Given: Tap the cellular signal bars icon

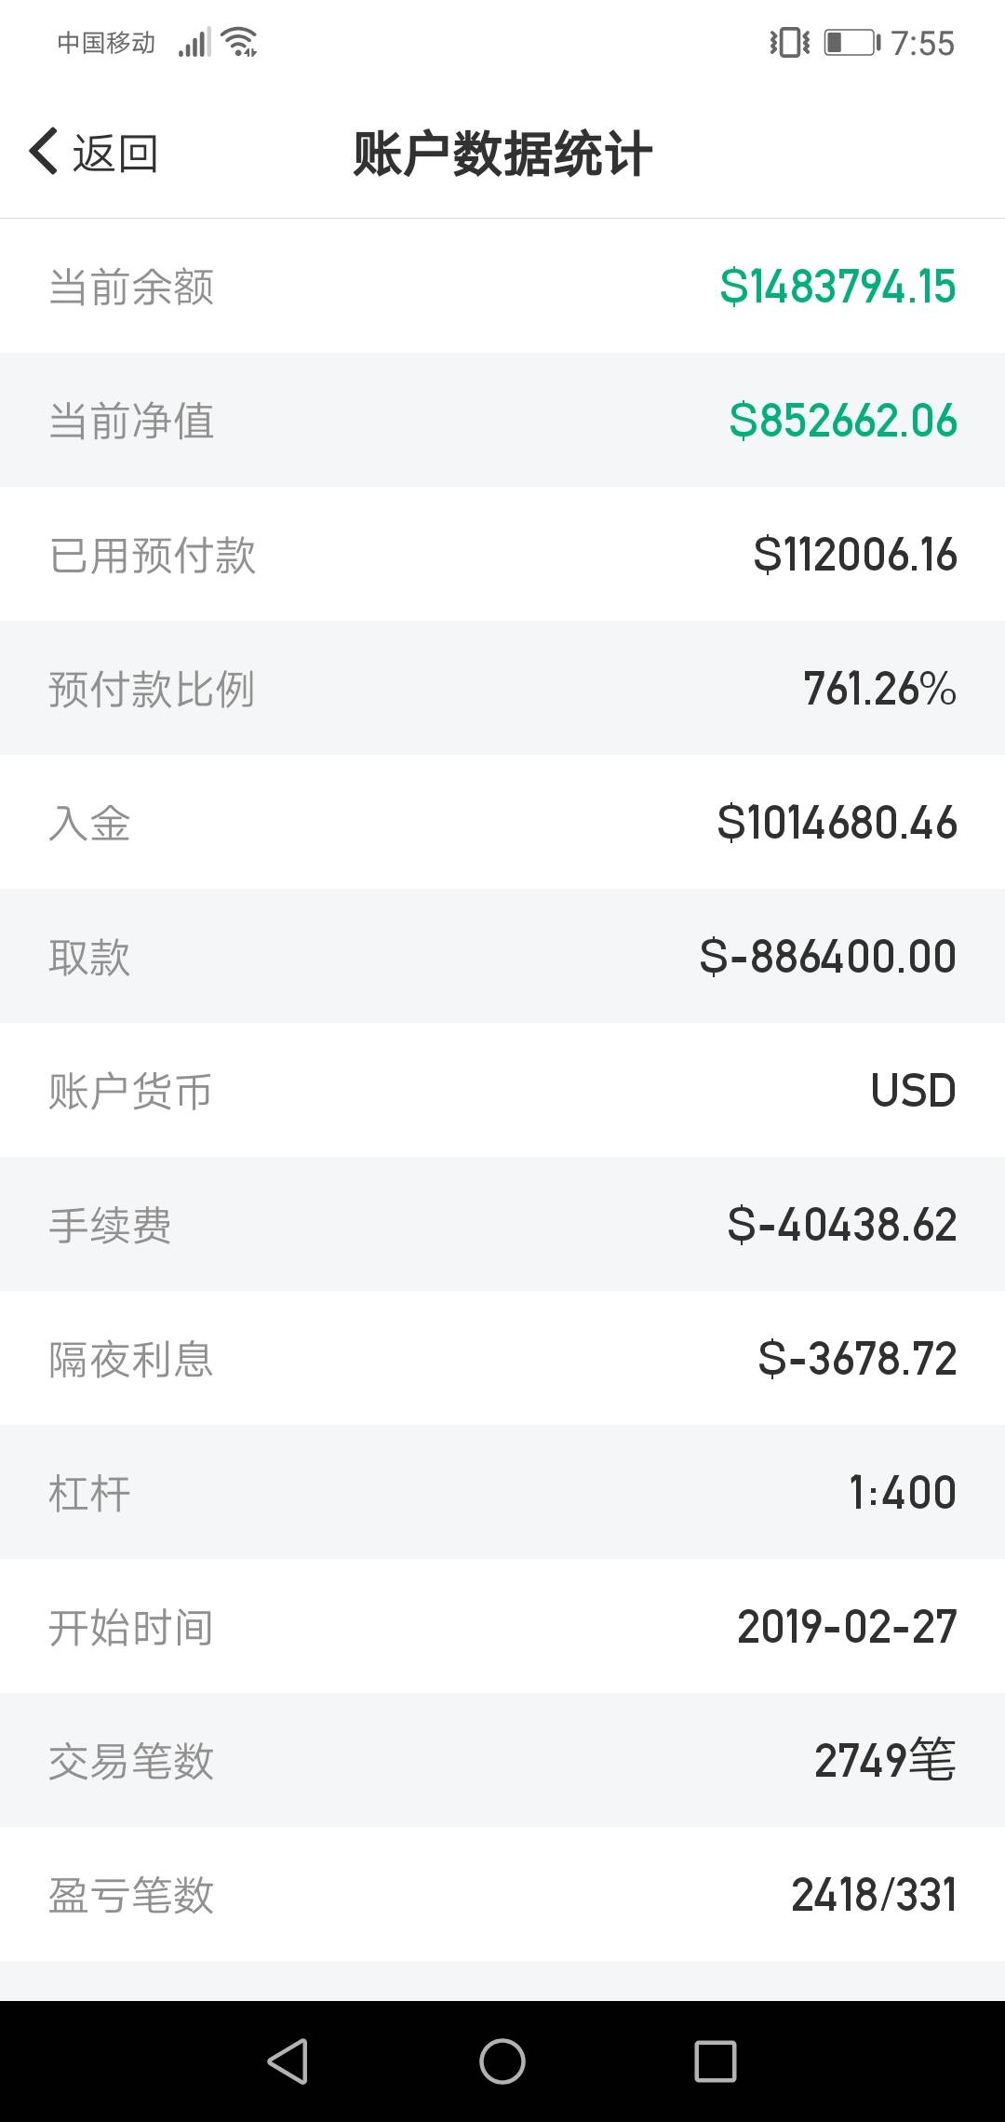Looking at the screenshot, I should [x=194, y=43].
